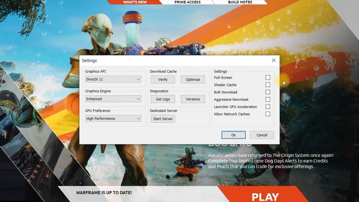Open the Prime Access tab
The image size is (359, 202).
(x=187, y=2)
